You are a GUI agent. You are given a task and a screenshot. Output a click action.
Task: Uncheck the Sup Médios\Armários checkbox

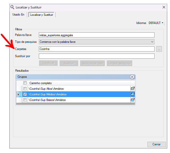pyautogui.click(x=25, y=94)
